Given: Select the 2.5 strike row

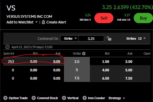Looking at the screenshot, I should (77, 62).
